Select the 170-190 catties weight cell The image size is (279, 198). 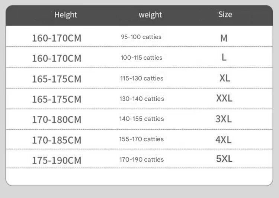(142, 159)
